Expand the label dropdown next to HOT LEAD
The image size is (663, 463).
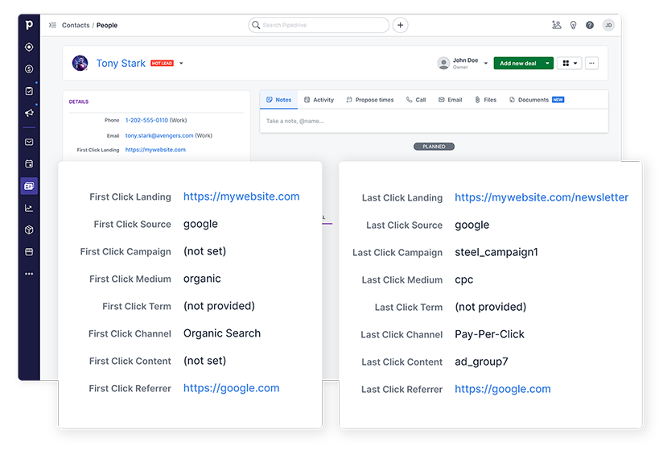pos(181,63)
